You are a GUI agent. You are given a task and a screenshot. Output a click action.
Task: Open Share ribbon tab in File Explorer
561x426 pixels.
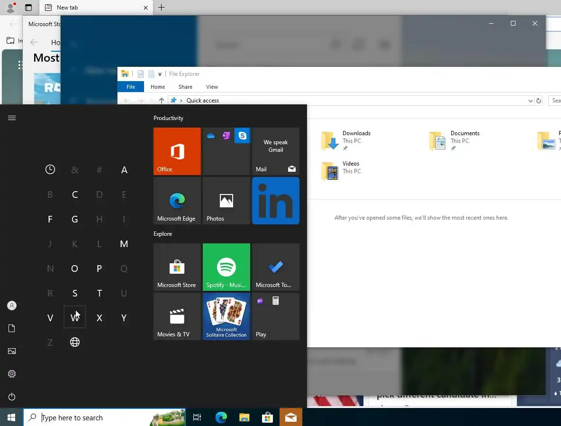coord(185,87)
